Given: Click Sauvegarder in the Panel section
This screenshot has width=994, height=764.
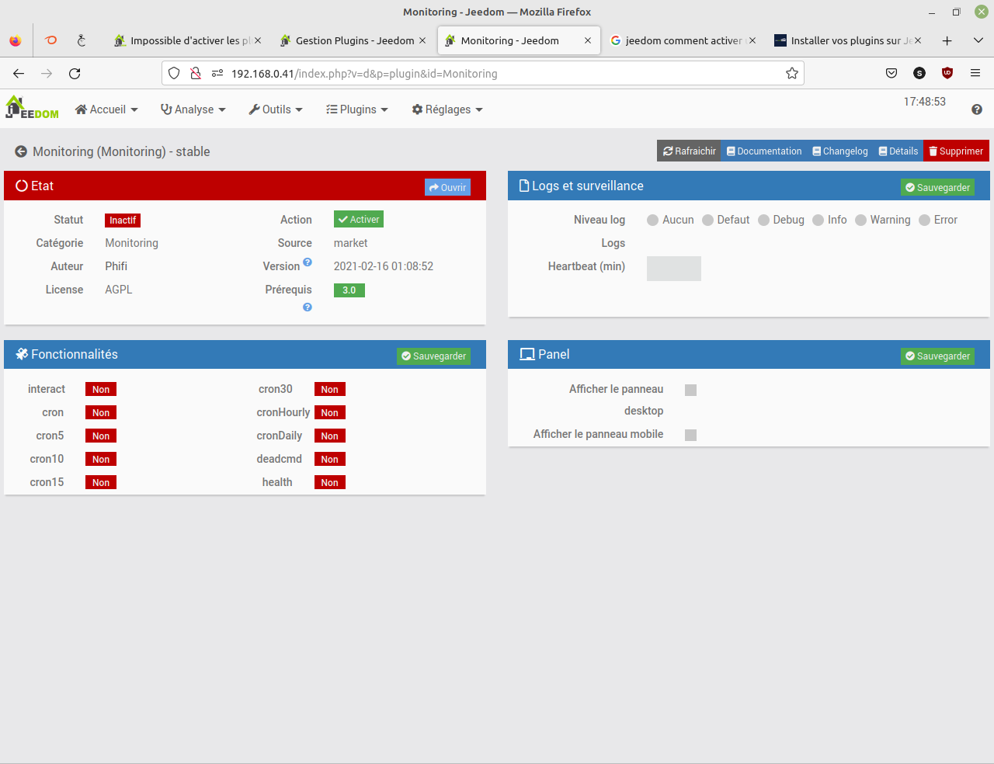Looking at the screenshot, I should 937,356.
